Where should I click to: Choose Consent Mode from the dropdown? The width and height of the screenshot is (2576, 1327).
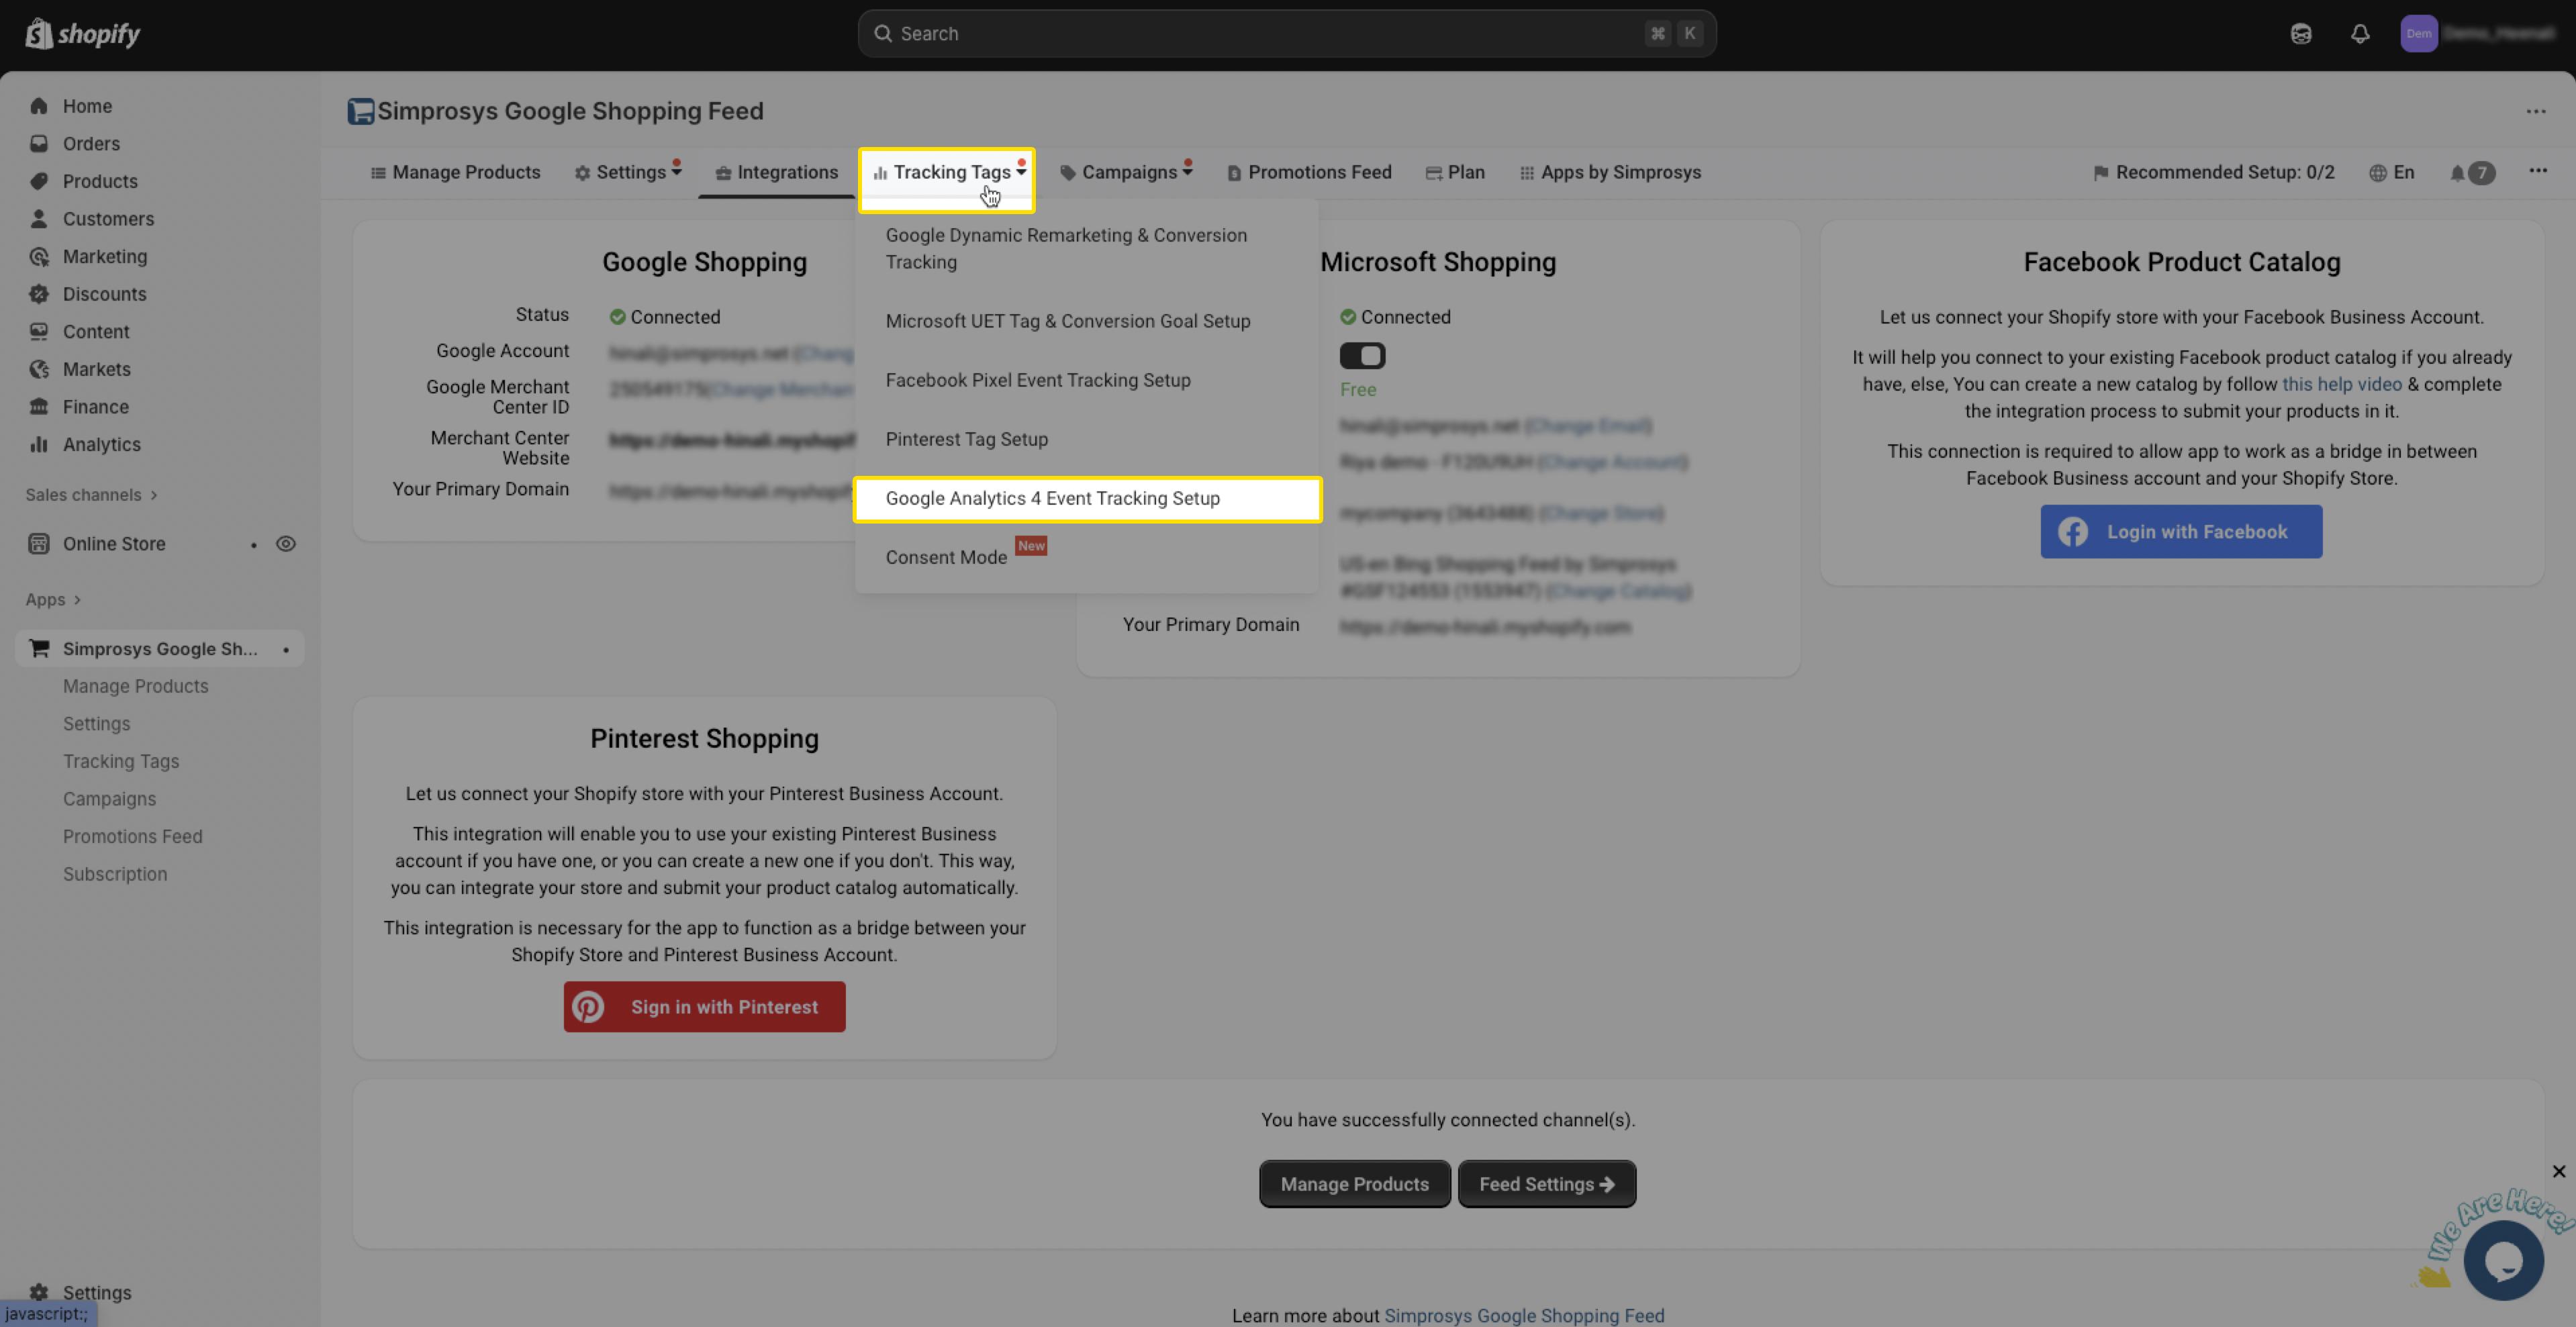click(x=945, y=558)
